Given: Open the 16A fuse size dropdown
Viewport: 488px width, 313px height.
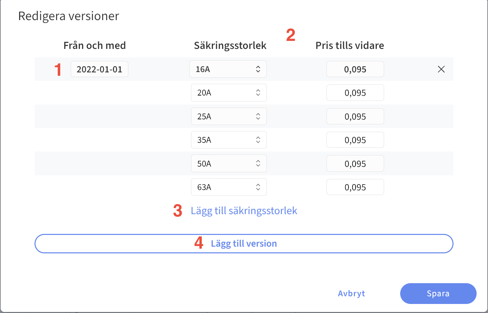Looking at the screenshot, I should (x=228, y=69).
